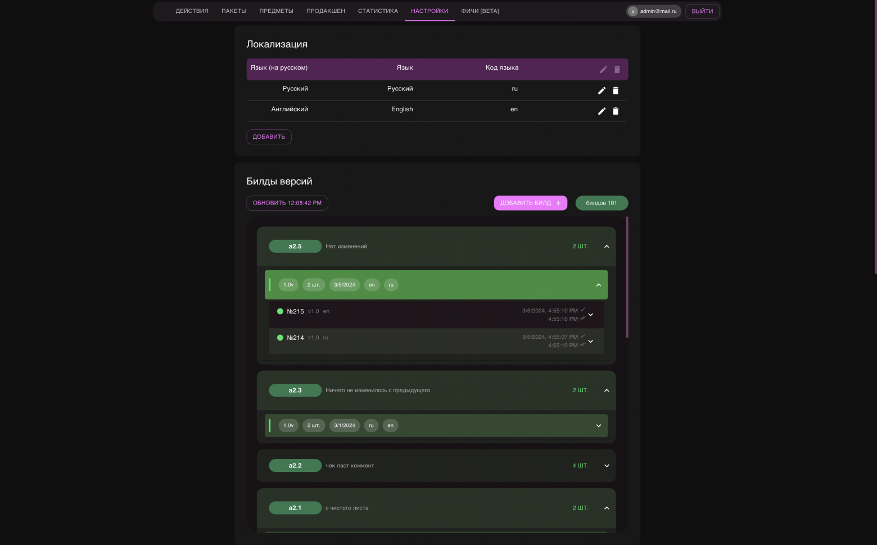
Task: Click the 3/5/2024 date chip
Action: [345, 285]
